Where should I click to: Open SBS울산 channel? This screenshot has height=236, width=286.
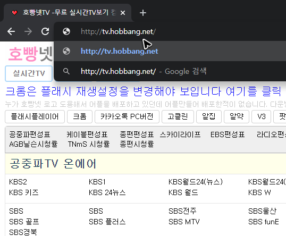[x=262, y=211]
